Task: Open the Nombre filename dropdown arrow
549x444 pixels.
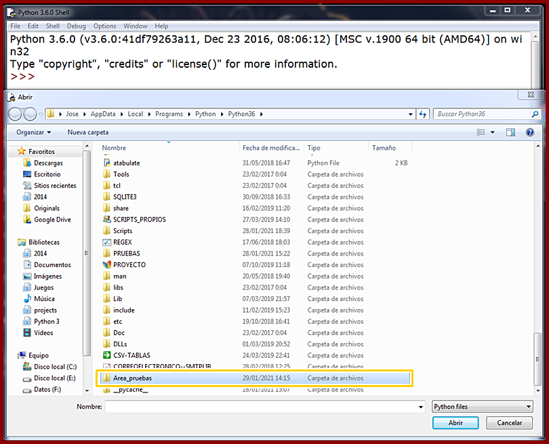Action: 421,407
